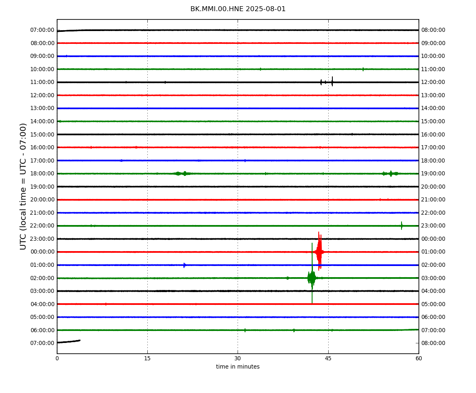Click the blue spike on the 01:00:00 trace
476x393 pixels.
click(184, 265)
